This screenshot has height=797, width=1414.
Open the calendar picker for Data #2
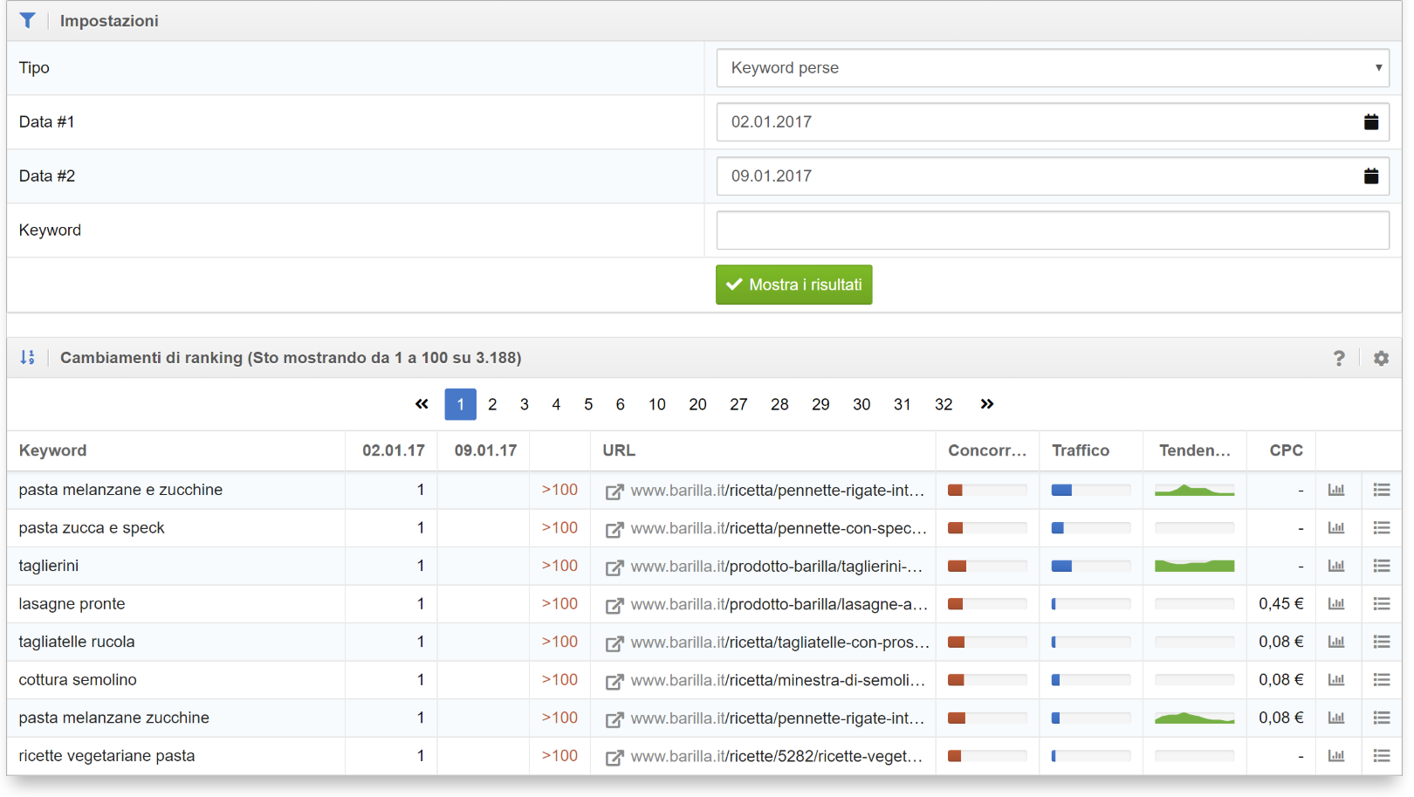coord(1371,176)
